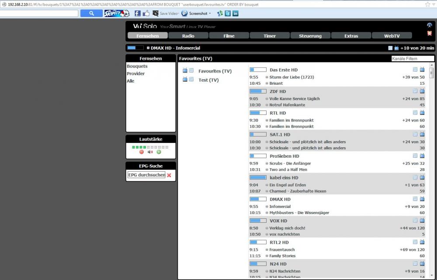This screenshot has height=280, width=437.
Task: Expand Scrubs - Die Anfänger event details
Action: [267, 163]
